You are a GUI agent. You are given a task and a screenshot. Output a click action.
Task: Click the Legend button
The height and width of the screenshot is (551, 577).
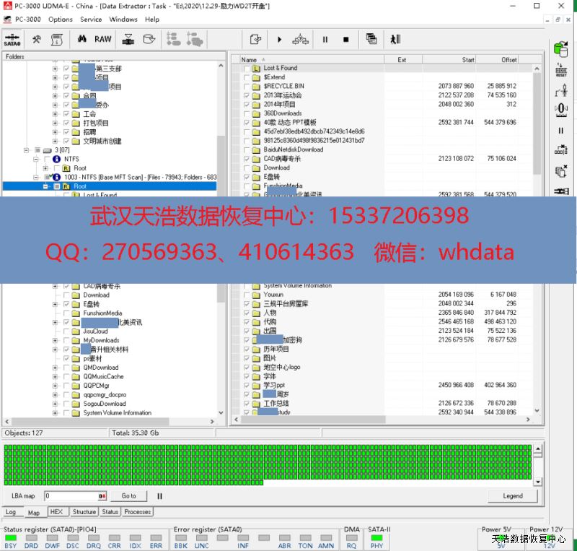513,496
